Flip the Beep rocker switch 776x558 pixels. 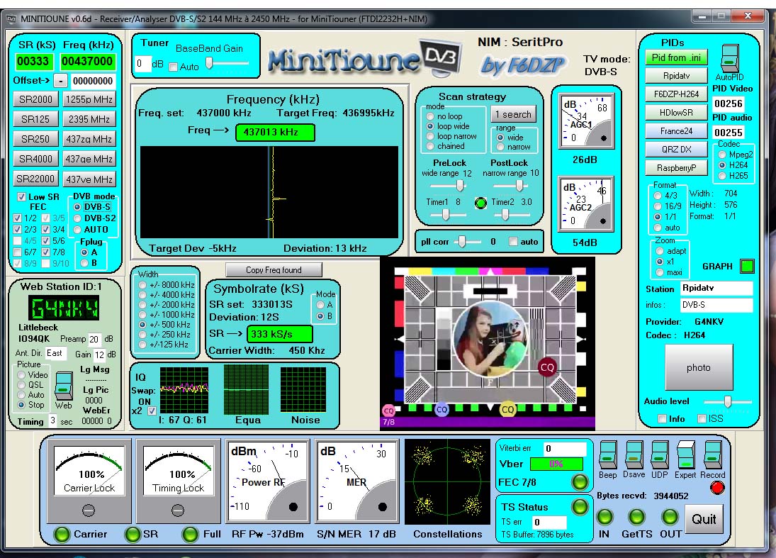tap(608, 454)
